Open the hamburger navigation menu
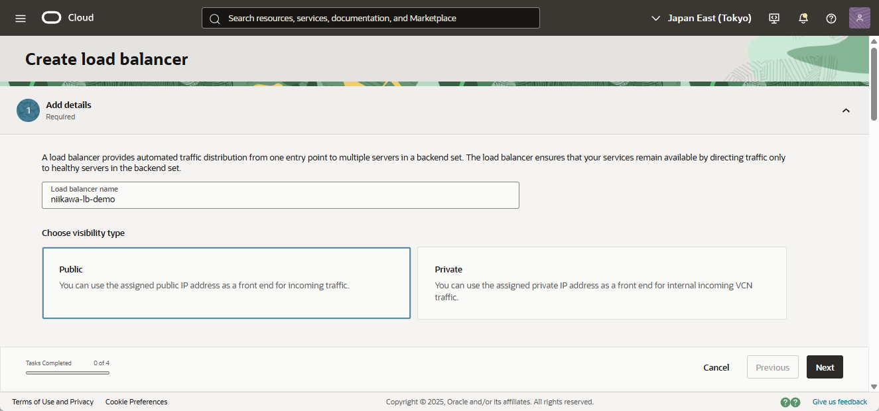879x411 pixels. coord(21,18)
